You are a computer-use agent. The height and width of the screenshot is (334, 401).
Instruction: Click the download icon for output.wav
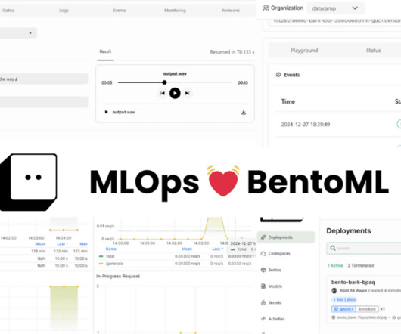click(244, 113)
